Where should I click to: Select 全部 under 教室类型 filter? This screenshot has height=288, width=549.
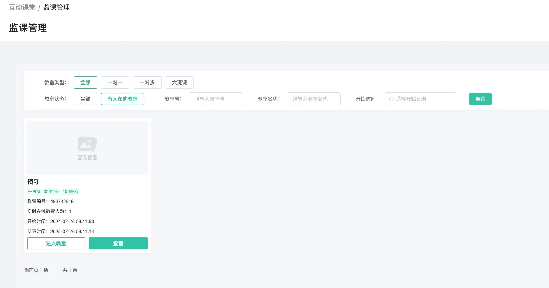click(85, 82)
